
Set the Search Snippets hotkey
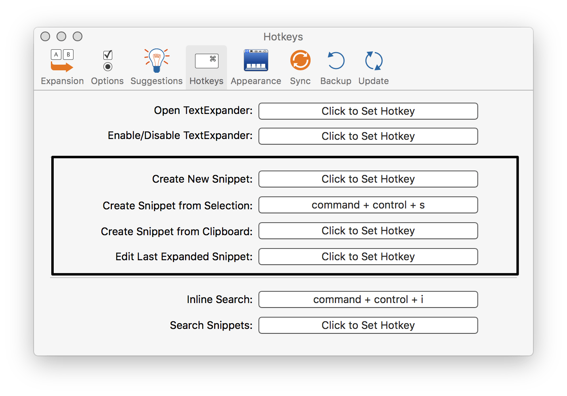pyautogui.click(x=368, y=325)
